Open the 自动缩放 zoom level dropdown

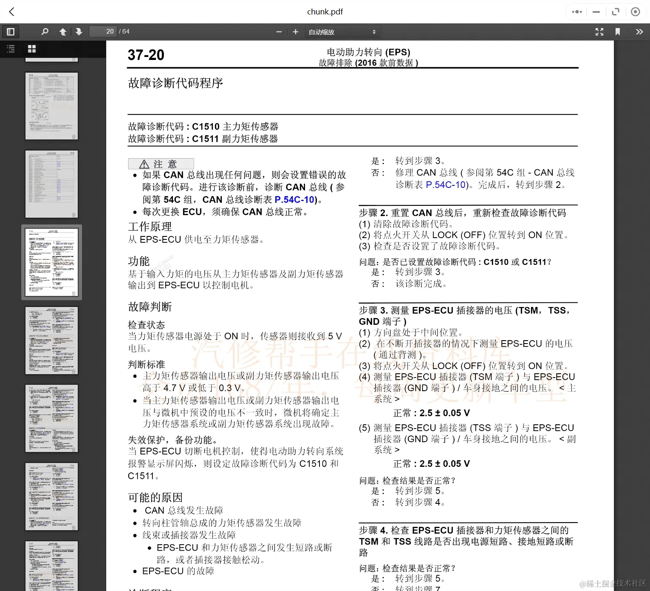pyautogui.click(x=342, y=31)
